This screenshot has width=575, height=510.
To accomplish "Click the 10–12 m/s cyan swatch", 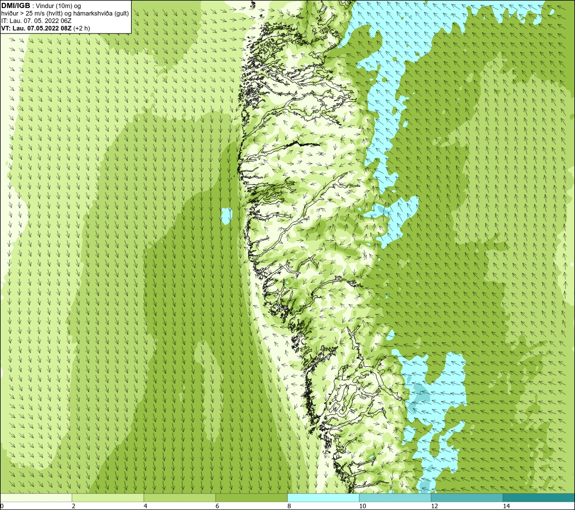I will [x=396, y=497].
